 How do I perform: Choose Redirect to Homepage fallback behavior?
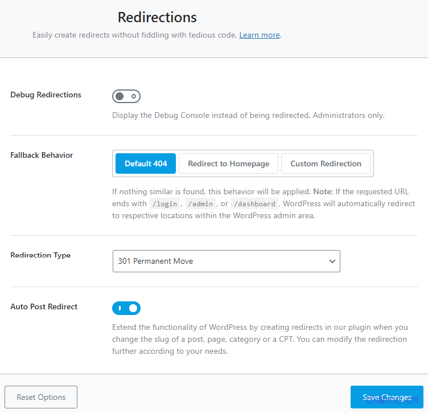point(228,163)
